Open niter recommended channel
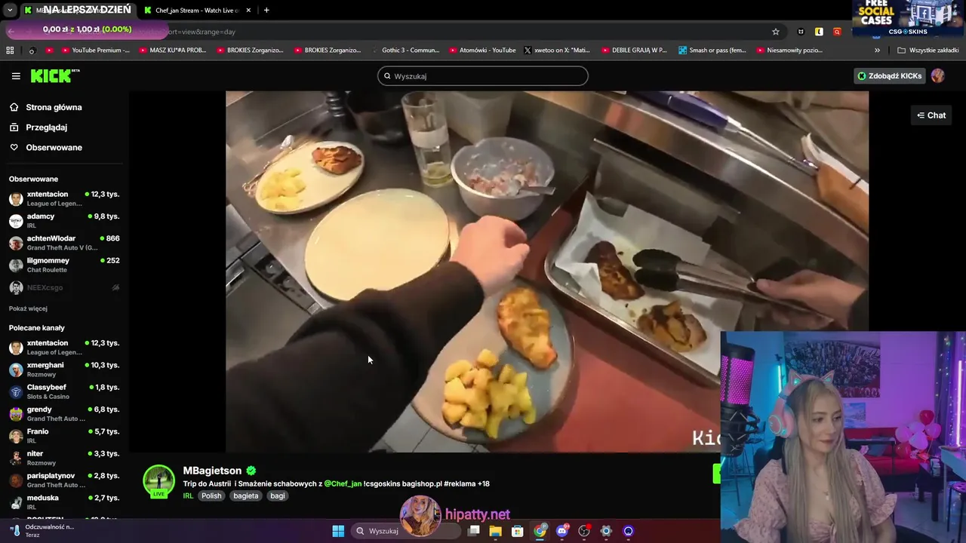Viewport: 966px width, 543px height. (x=64, y=458)
